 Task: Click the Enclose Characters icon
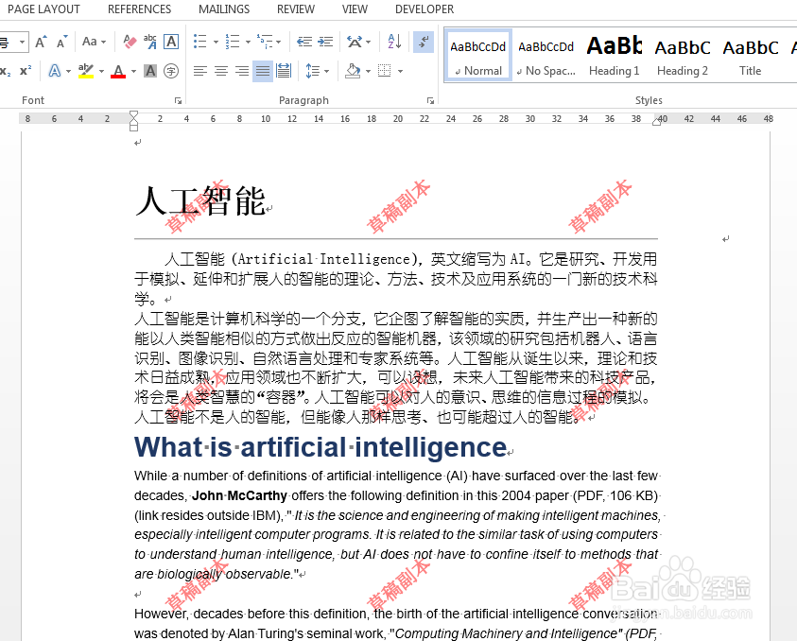(x=171, y=71)
